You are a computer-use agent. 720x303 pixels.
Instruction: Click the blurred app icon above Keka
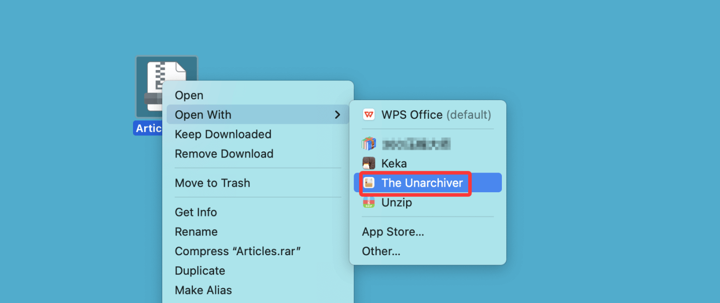coord(369,144)
